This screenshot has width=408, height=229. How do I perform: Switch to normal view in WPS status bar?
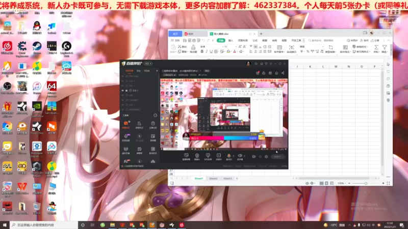click(322, 183)
